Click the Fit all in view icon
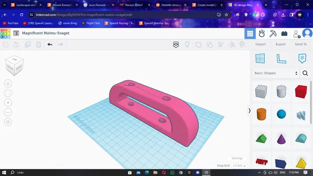313x176 pixels. [x=8, y=93]
